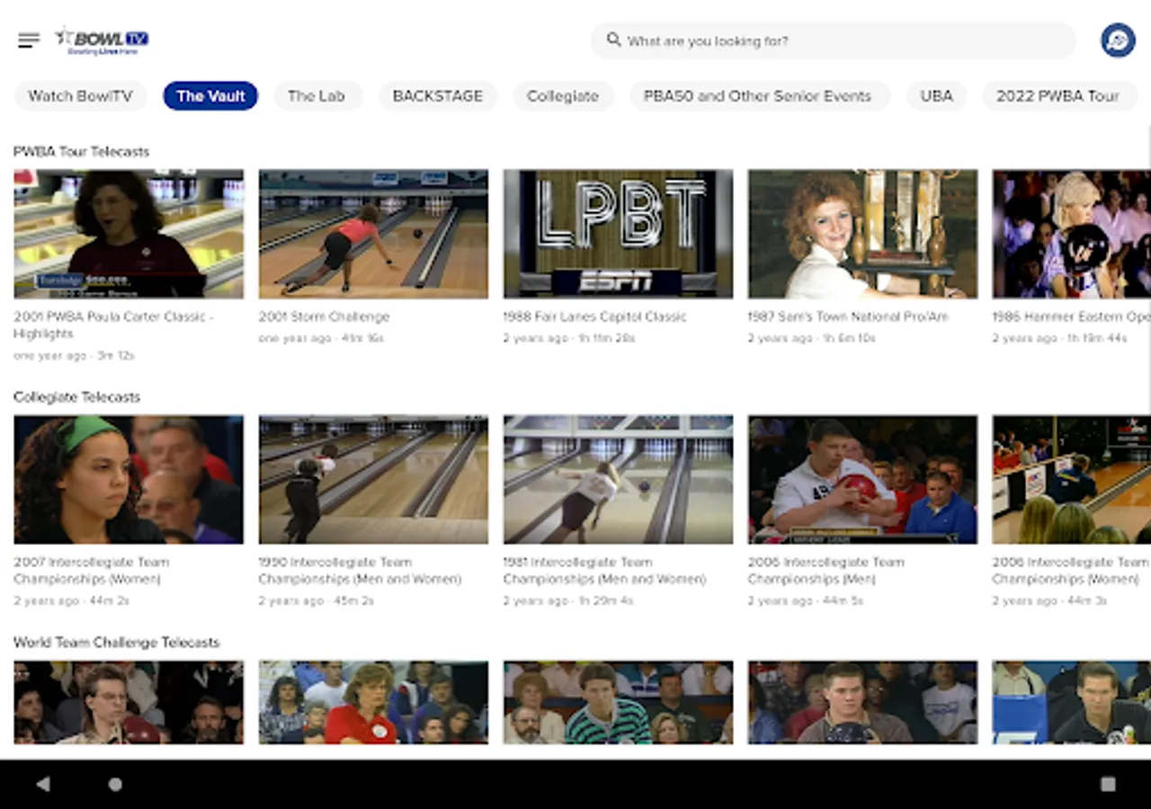Click the '1986 Hammer Eastern Open' title text
This screenshot has width=1151, height=809.
click(x=1071, y=317)
